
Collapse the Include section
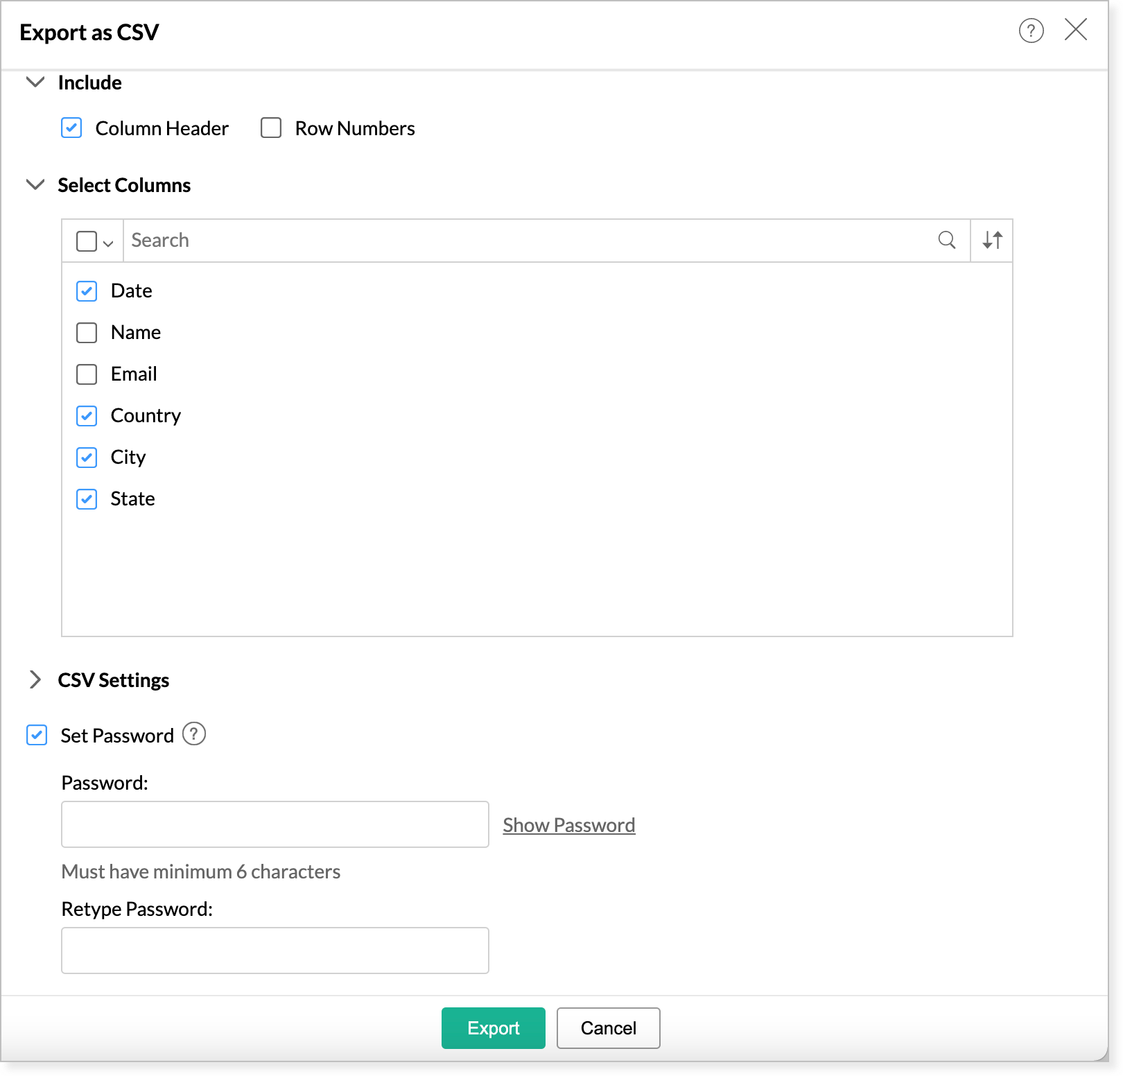[x=35, y=83]
